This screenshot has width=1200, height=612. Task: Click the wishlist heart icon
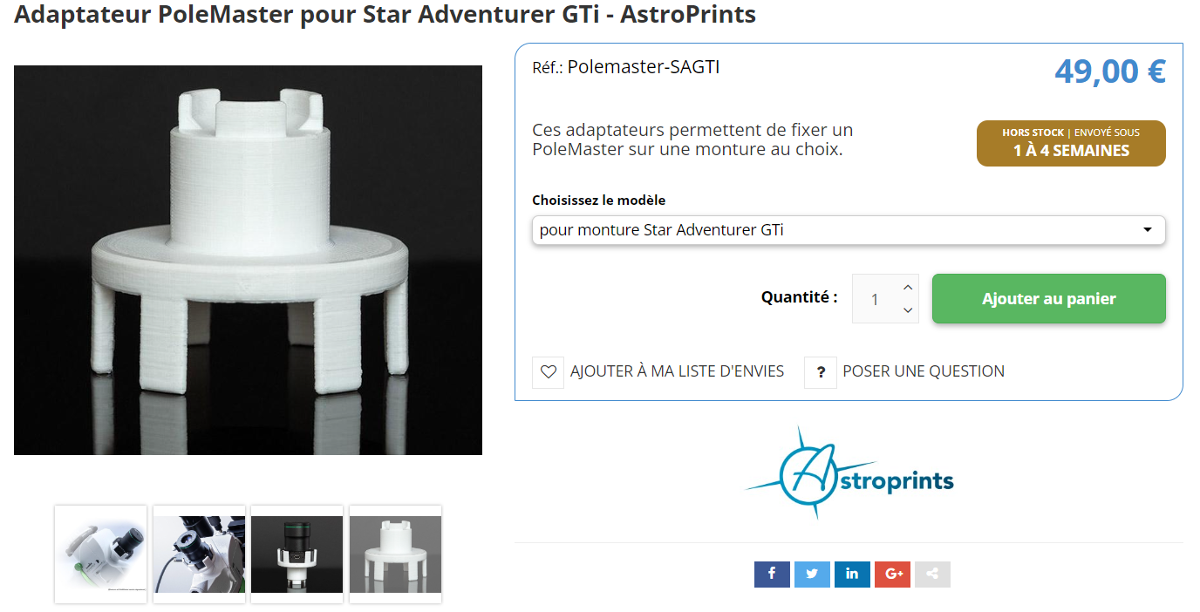[548, 372]
